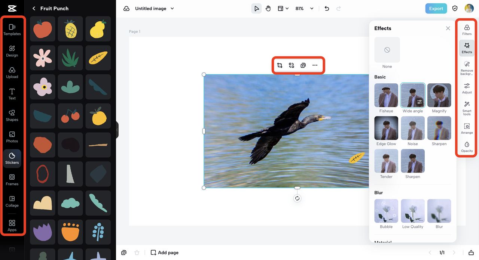
Task: Open Wide angle effect adjustment settings
Action: coord(419,102)
